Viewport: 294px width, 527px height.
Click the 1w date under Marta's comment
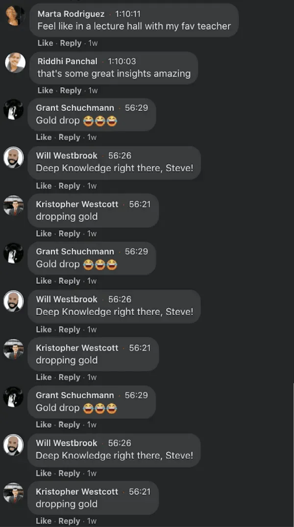(93, 43)
